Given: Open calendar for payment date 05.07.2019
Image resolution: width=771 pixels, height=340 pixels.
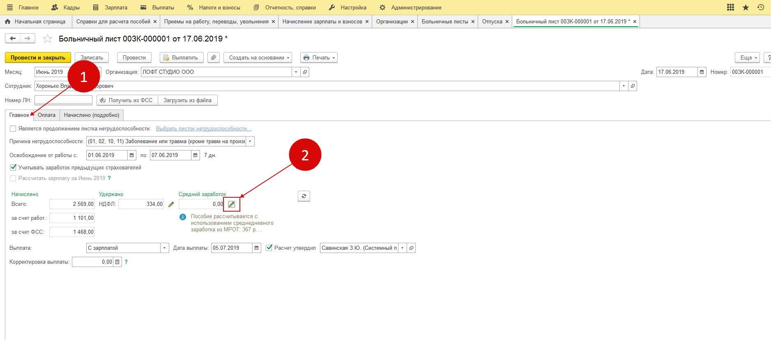Looking at the screenshot, I should (257, 248).
